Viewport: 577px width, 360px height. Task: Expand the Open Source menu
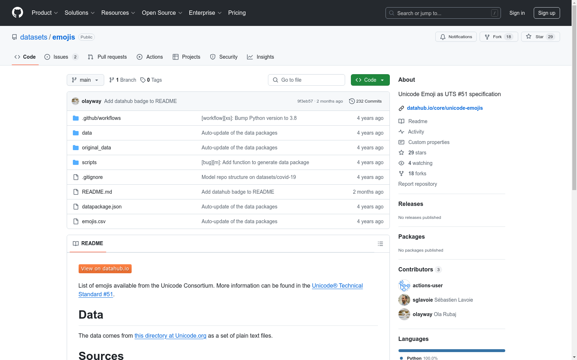[x=162, y=13]
